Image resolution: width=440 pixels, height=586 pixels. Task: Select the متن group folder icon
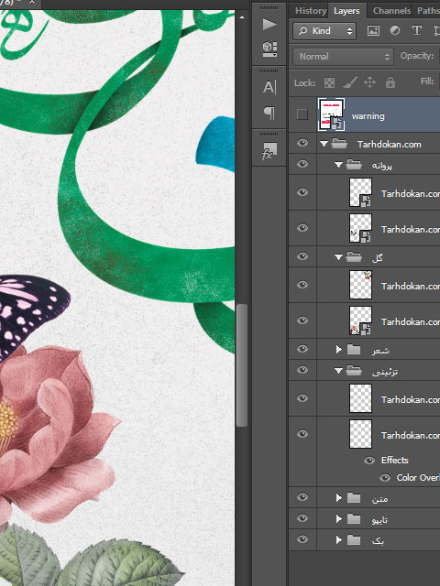(x=354, y=498)
